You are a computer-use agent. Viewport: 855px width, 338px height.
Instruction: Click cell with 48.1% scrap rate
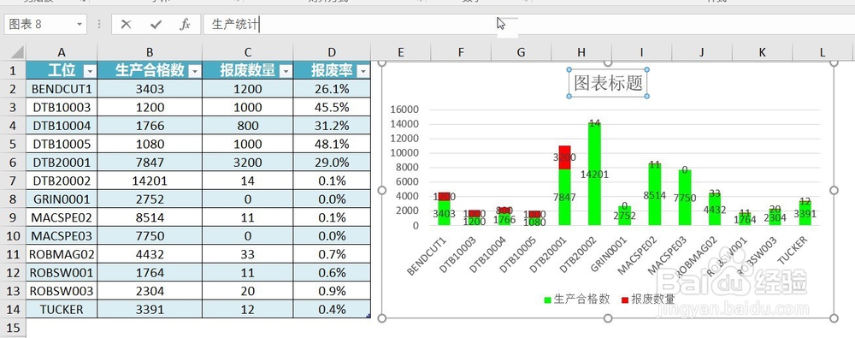pyautogui.click(x=332, y=144)
